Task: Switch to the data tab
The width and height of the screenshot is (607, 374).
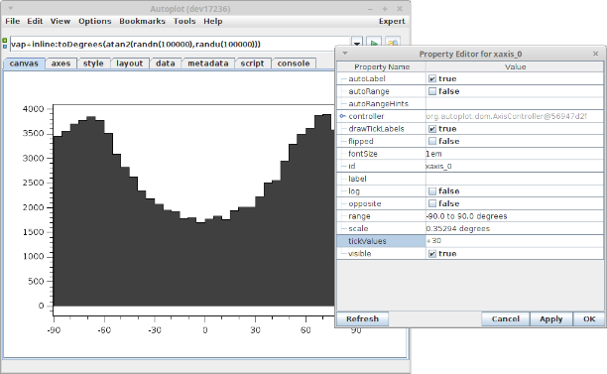Action: coord(166,63)
